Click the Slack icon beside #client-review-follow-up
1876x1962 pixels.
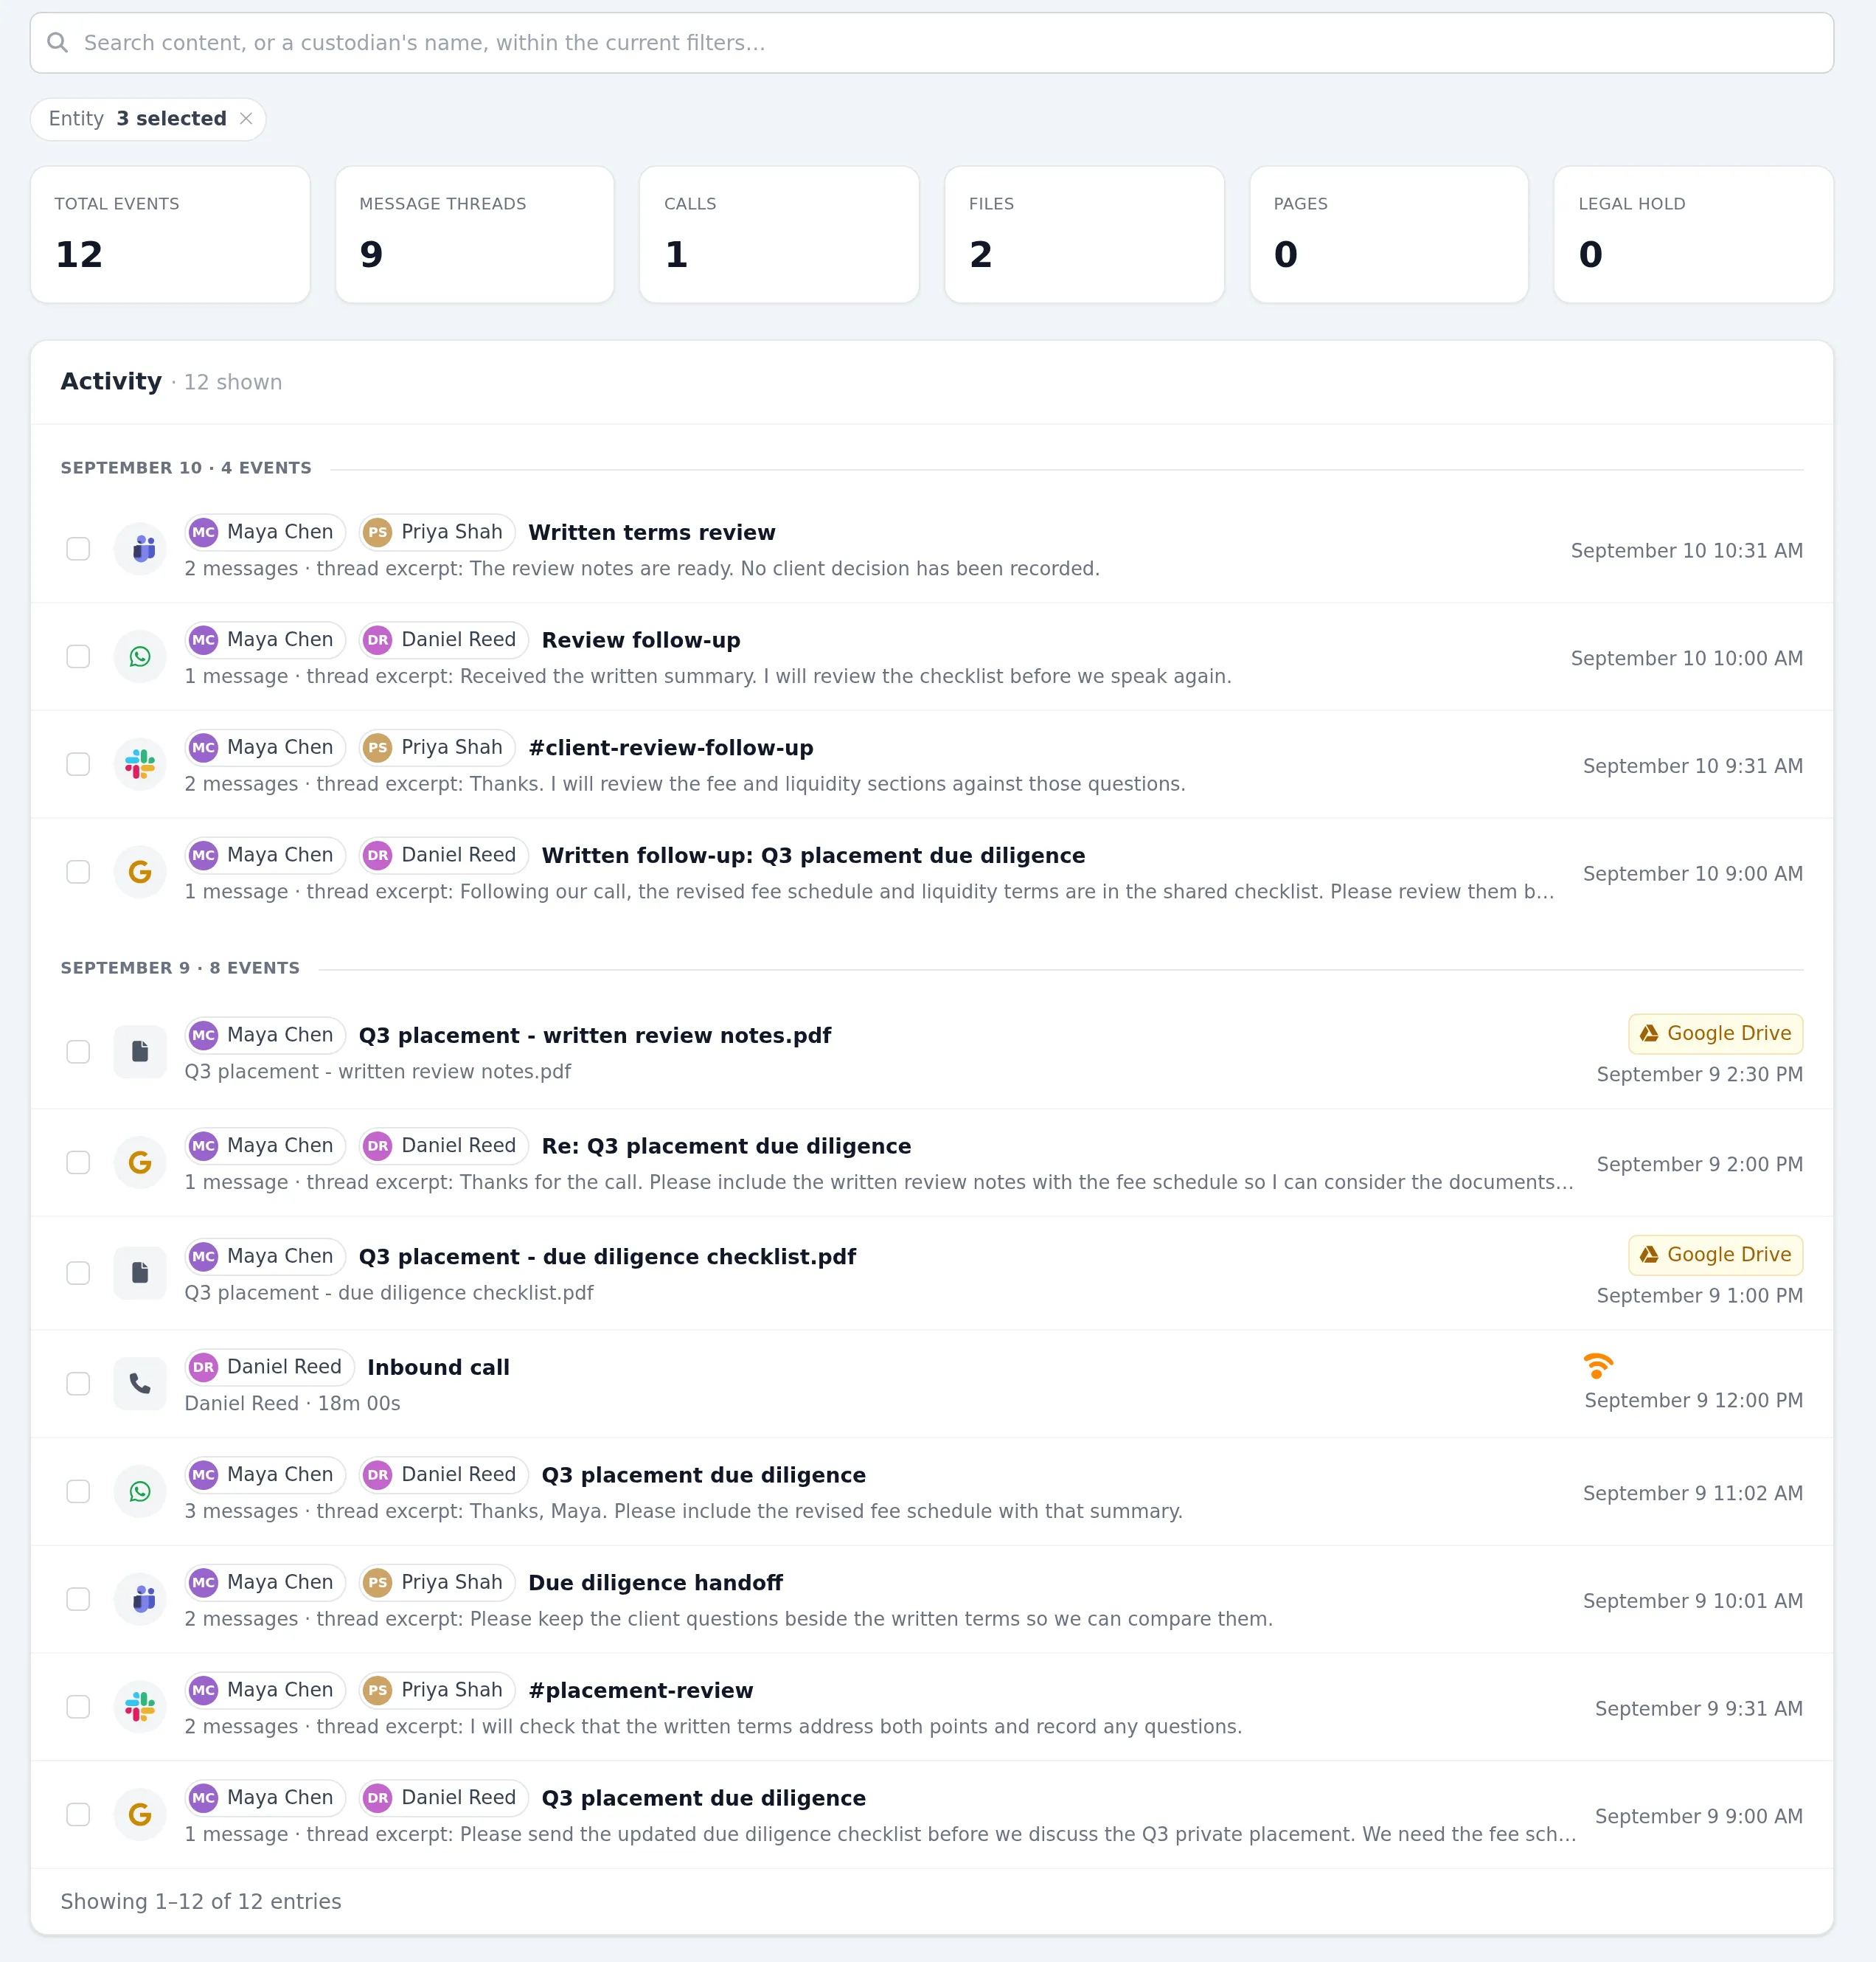(x=140, y=765)
